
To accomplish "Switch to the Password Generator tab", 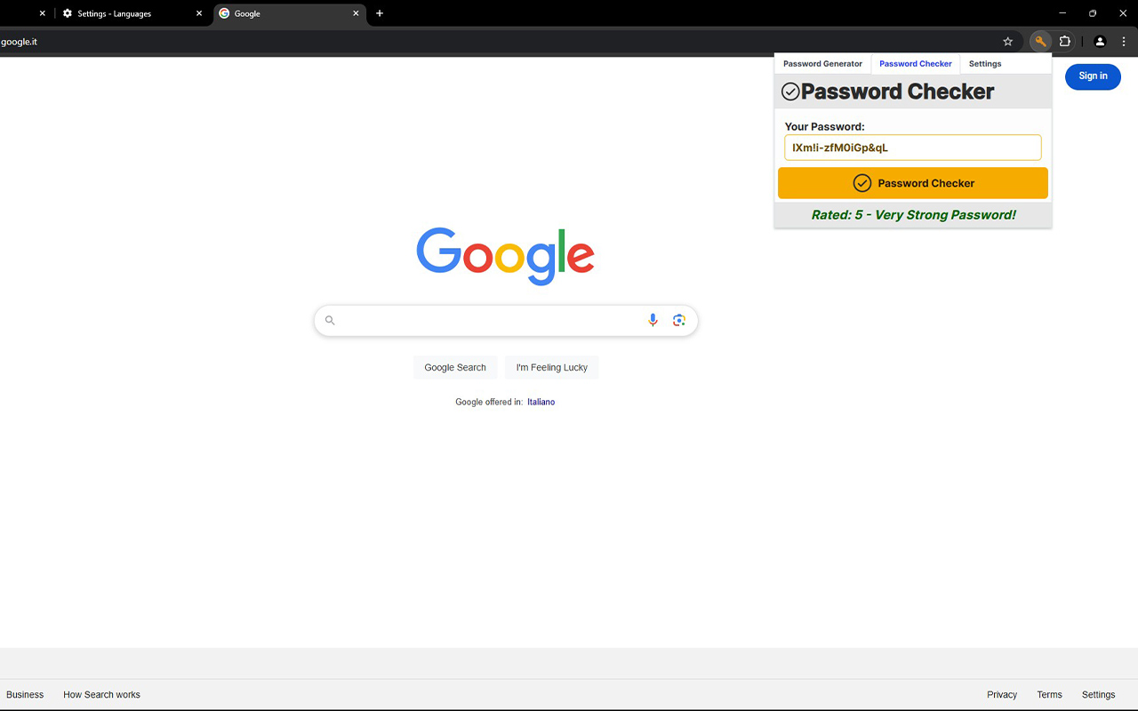I will pyautogui.click(x=821, y=63).
